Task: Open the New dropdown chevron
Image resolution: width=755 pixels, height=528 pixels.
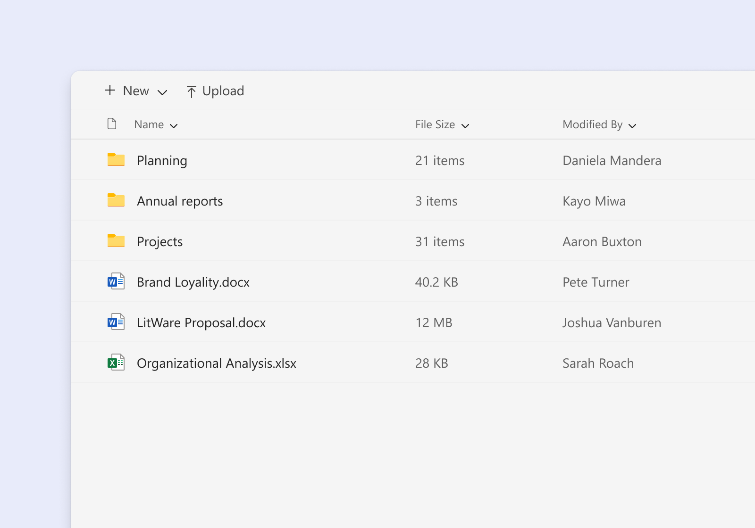Action: tap(162, 92)
